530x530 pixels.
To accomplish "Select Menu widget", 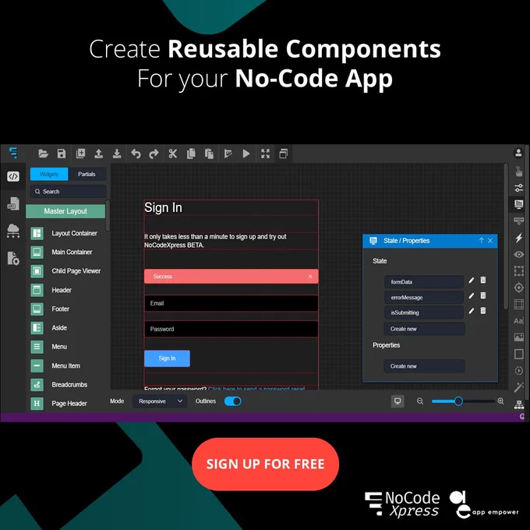I will (x=49, y=347).
